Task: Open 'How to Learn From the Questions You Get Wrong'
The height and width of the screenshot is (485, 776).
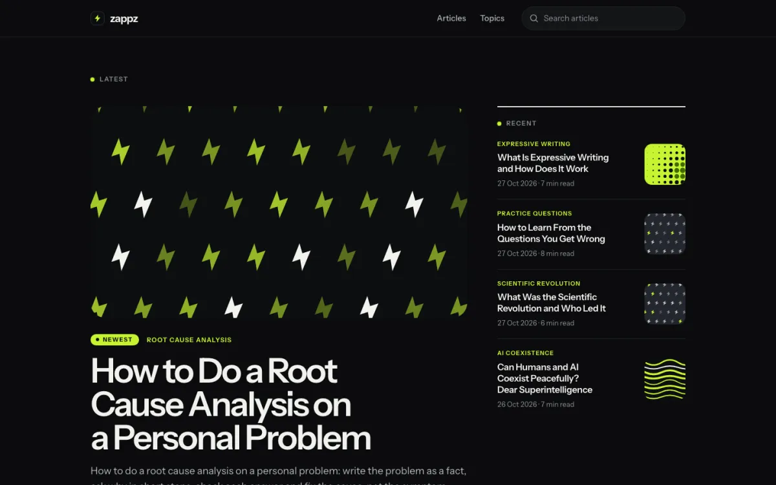Action: click(x=551, y=233)
